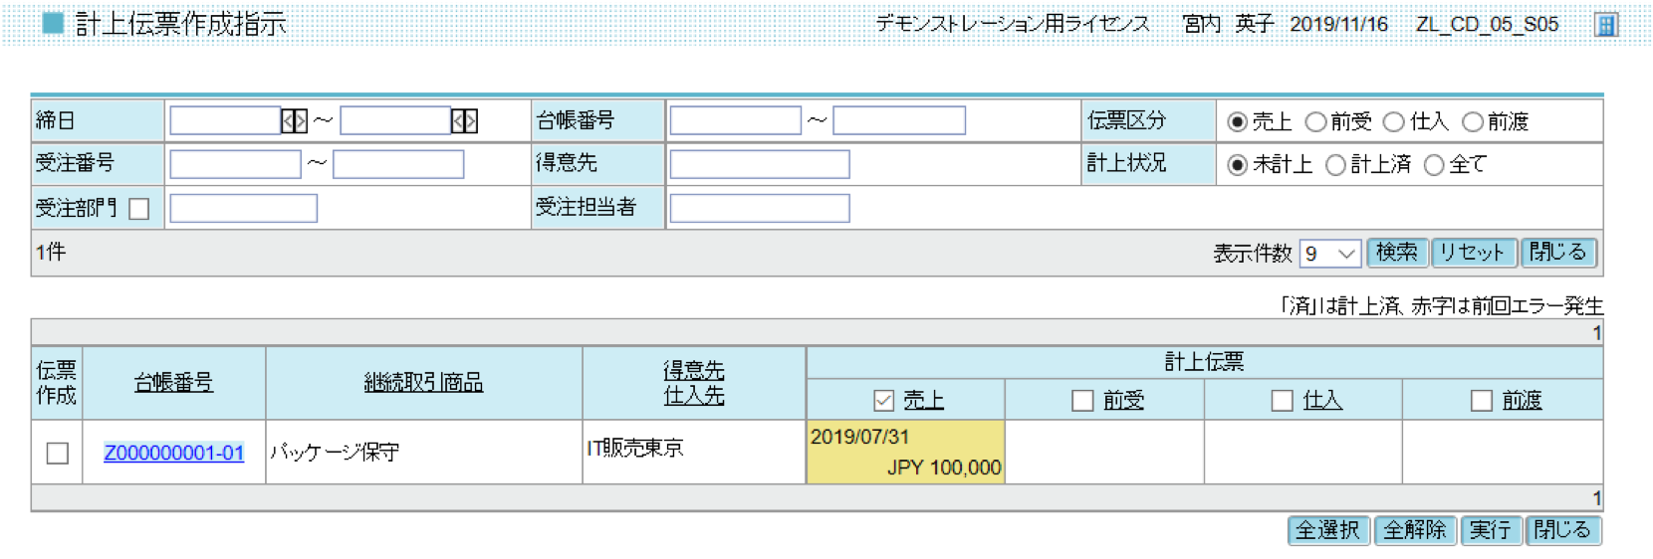Click the リセット button
The width and height of the screenshot is (1653, 559).
tap(1473, 253)
